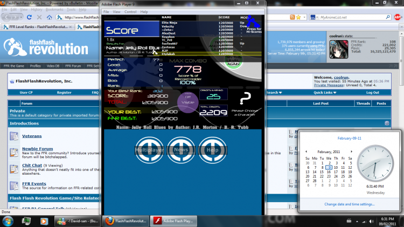Open Video DB nav item
This screenshot has height=227, width=404.
(x=53, y=66)
